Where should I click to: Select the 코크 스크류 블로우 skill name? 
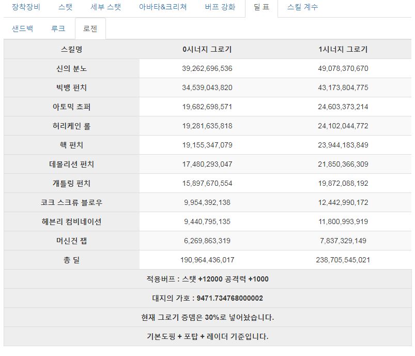71,202
